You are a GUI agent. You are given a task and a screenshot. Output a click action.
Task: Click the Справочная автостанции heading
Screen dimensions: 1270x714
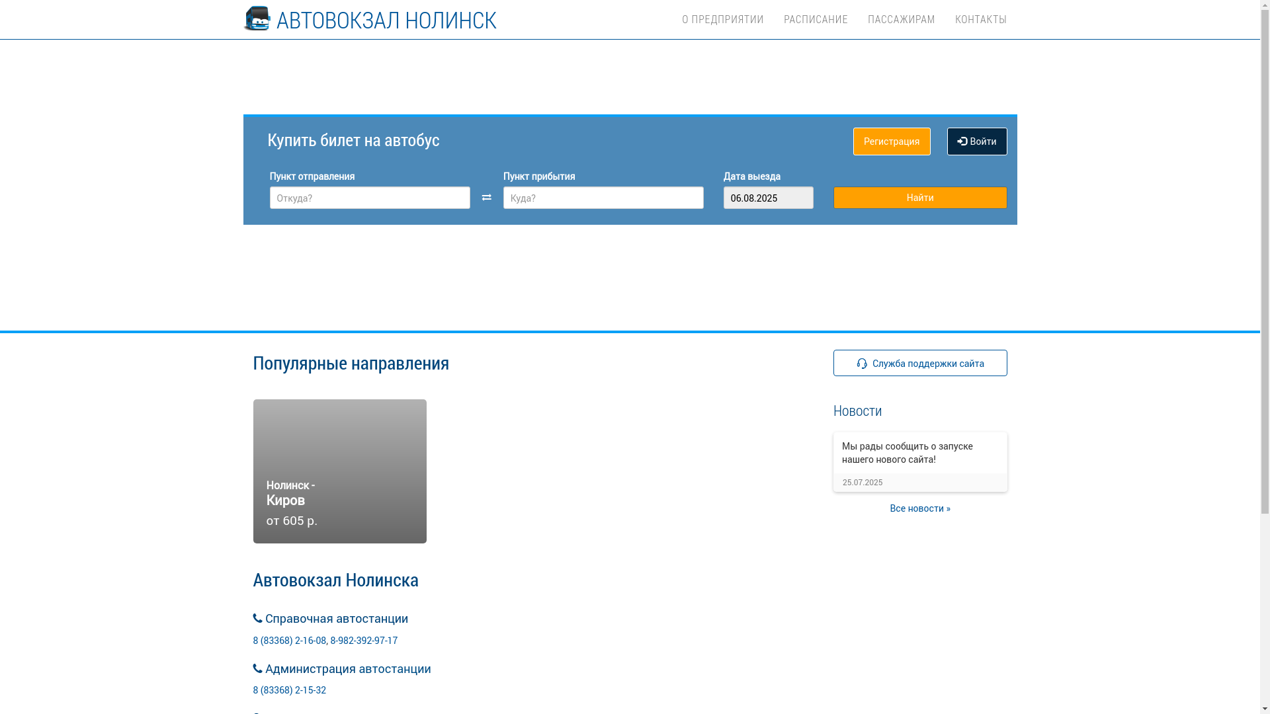[x=331, y=619]
